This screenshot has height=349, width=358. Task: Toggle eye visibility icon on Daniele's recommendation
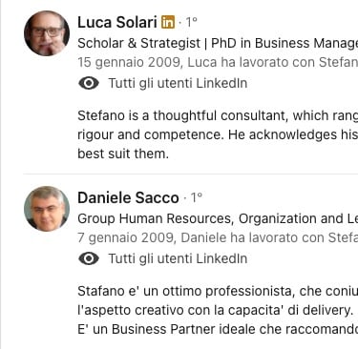89,258
